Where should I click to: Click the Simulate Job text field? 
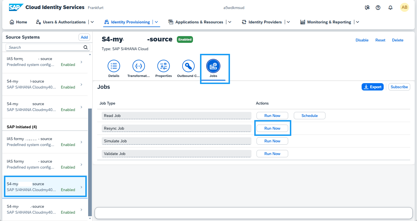[177, 141]
